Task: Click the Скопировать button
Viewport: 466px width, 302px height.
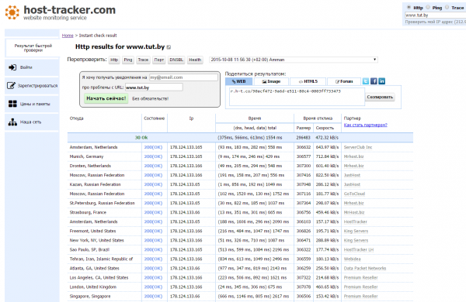Action: [x=380, y=97]
